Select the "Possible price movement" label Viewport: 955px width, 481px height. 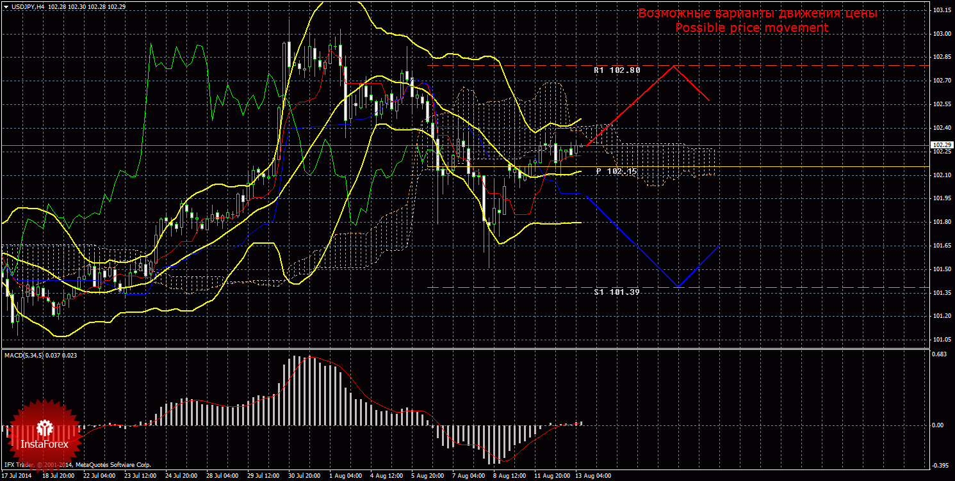click(752, 28)
